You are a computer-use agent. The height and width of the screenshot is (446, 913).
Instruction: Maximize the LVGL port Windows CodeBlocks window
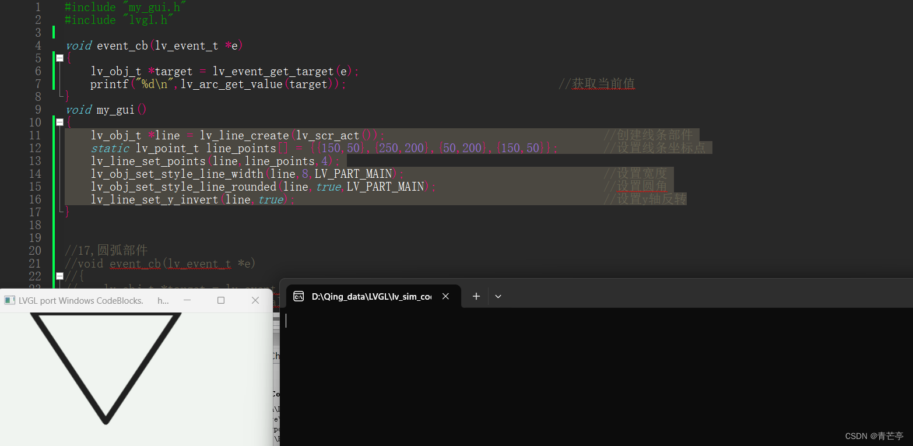point(221,300)
